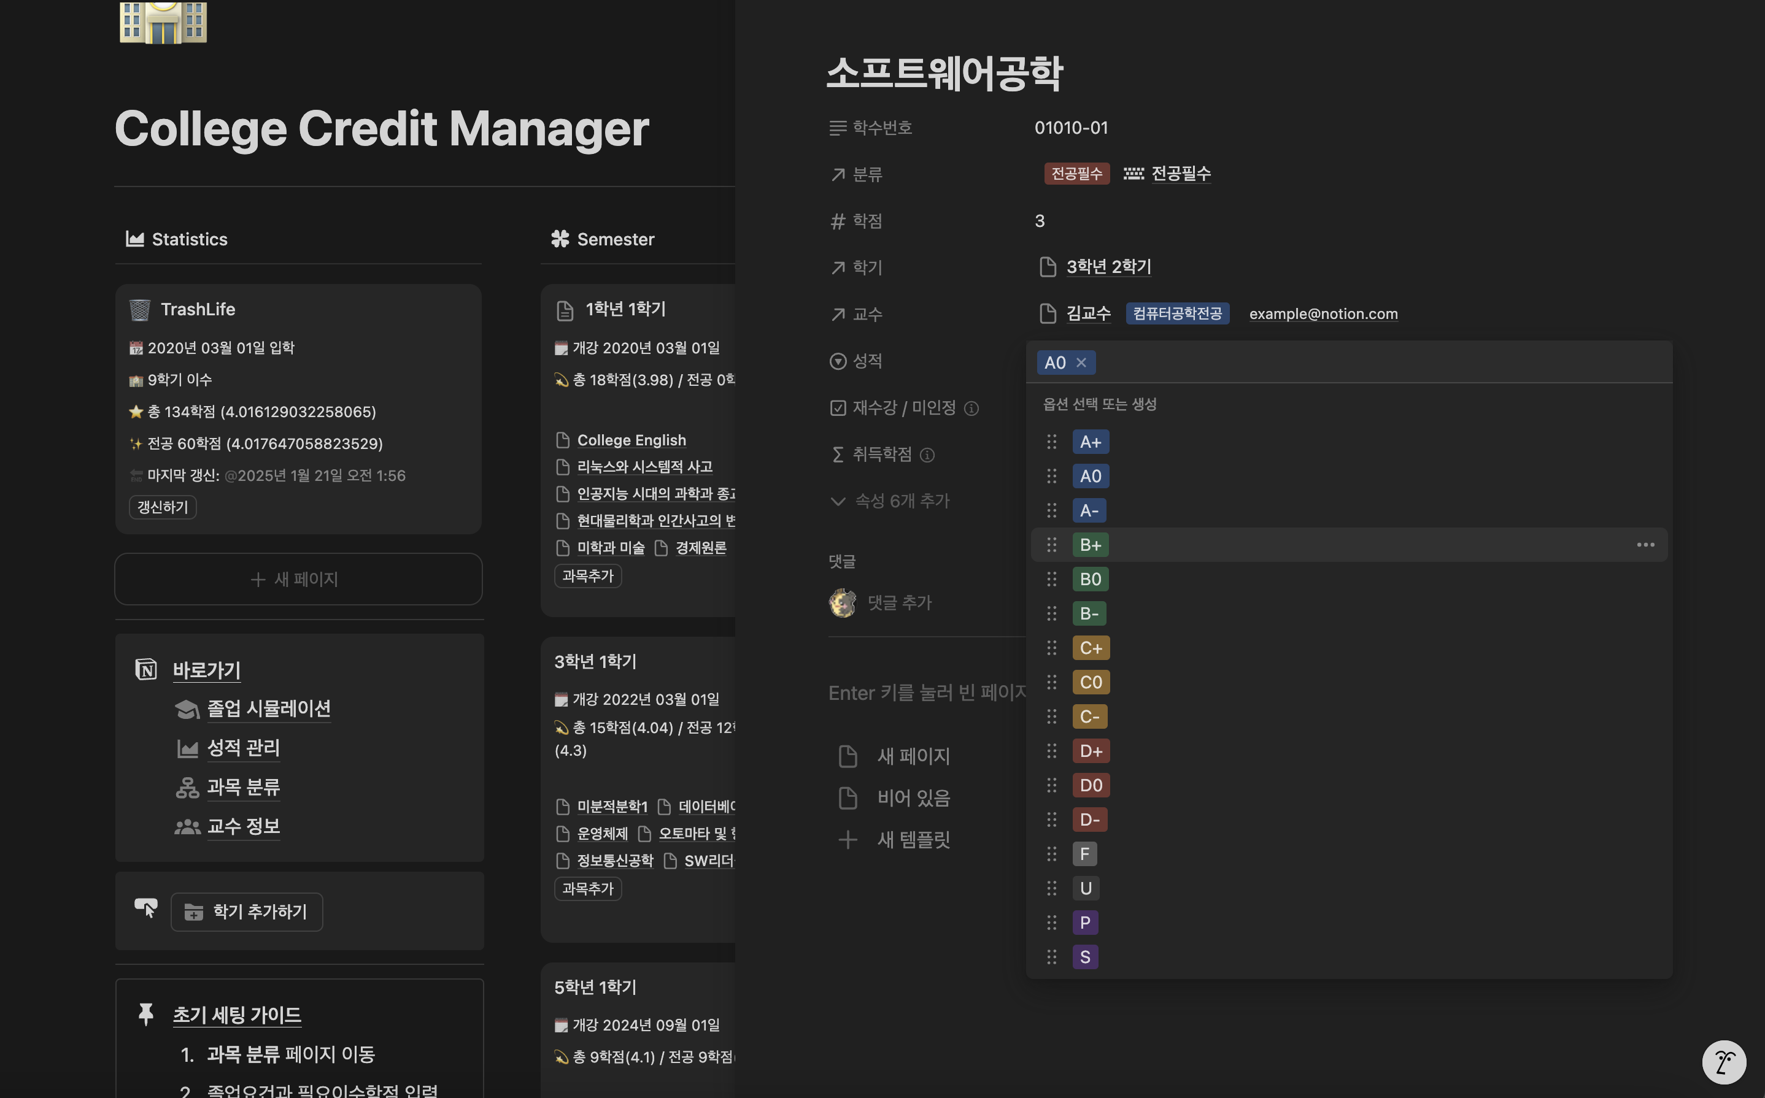Click the red 전공필수 tag
Image resolution: width=1765 pixels, height=1098 pixels.
point(1076,174)
